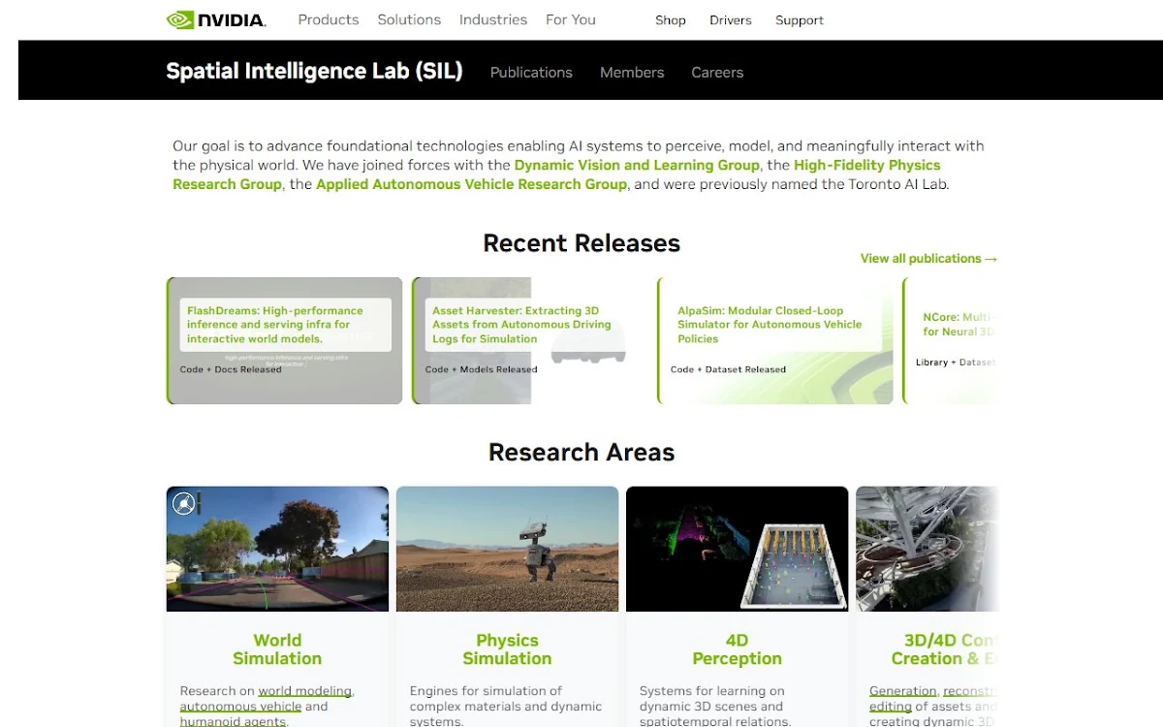Follow the 'autonomous vehicle' link
1163x727 pixels.
click(240, 707)
